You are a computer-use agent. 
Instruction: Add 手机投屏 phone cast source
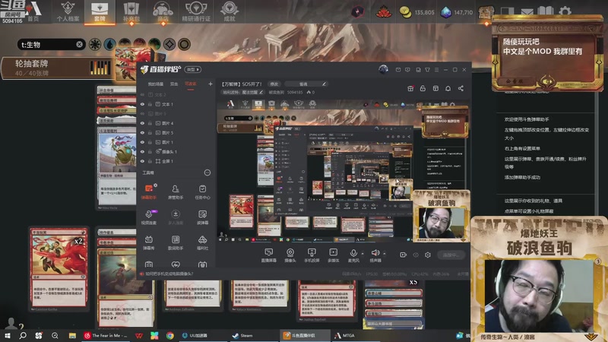point(312,255)
